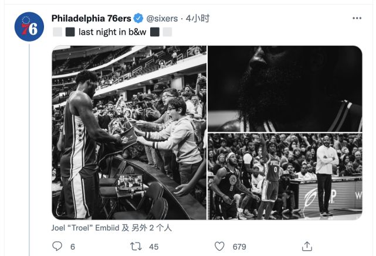Open the share tweet icon

coord(306,247)
